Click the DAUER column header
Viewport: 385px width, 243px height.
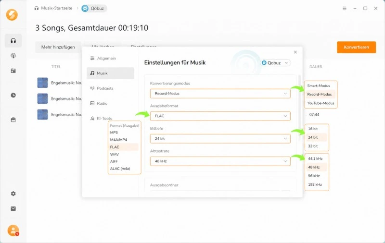(316, 67)
